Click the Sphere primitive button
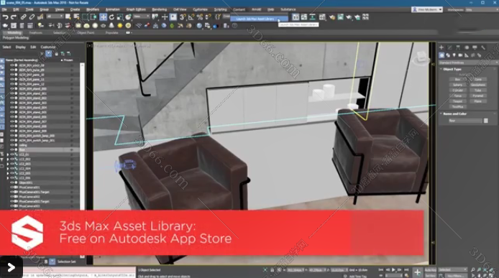Screen dimensions: 499x278 click(457, 85)
